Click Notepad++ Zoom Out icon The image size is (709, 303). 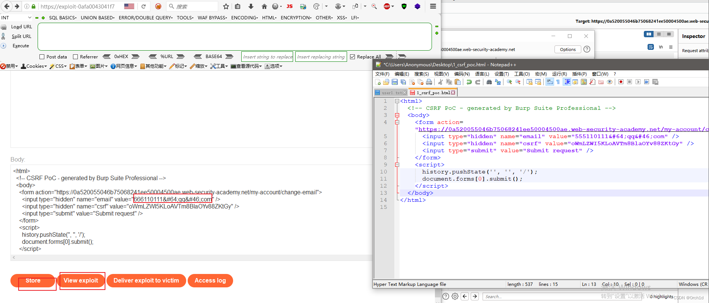(x=518, y=82)
